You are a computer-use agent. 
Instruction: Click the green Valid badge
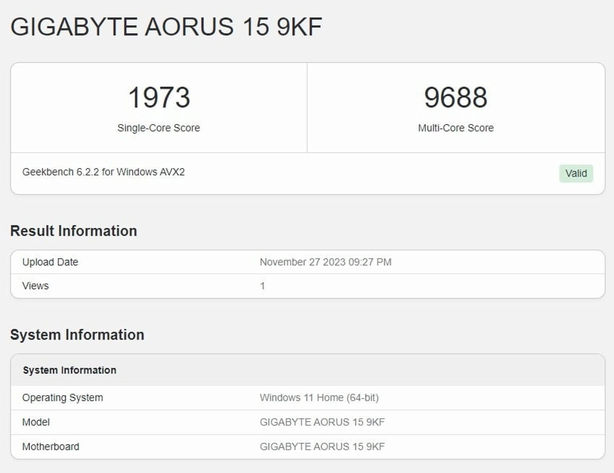tap(576, 173)
